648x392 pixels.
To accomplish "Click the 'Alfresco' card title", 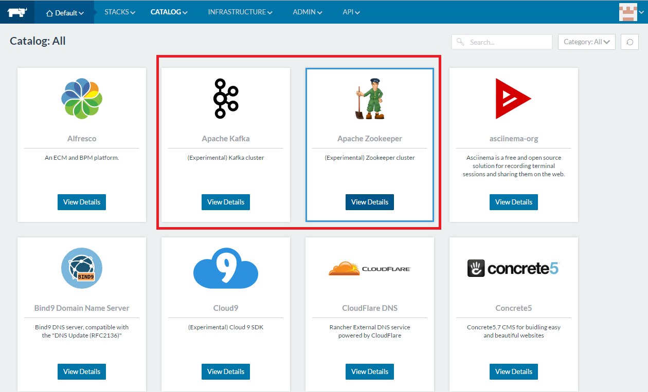I will pyautogui.click(x=82, y=139).
